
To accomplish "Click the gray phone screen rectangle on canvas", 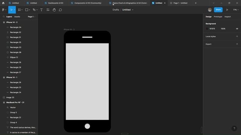I will tap(87, 82).
